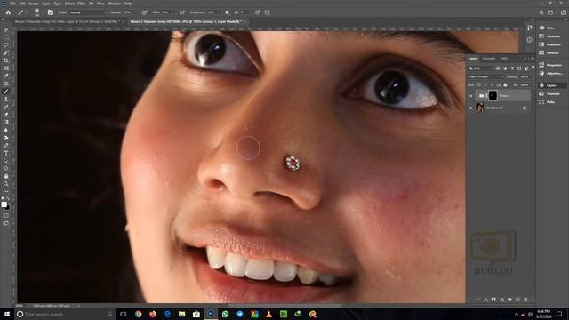569x320 pixels.
Task: Select the Crop tool
Action: click(6, 60)
